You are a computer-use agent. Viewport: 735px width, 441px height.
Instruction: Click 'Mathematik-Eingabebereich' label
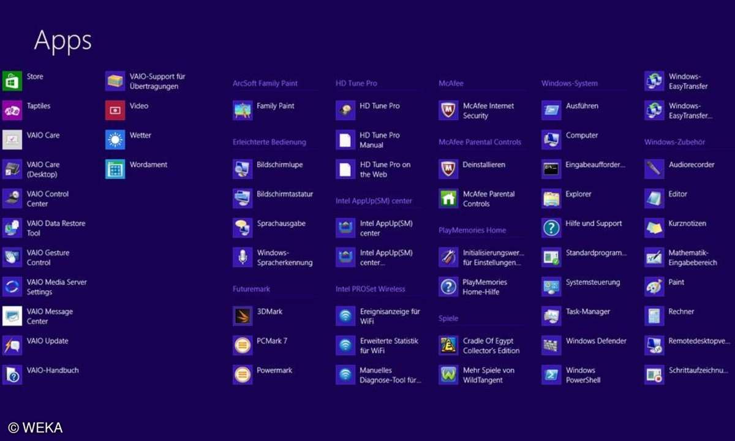coord(693,258)
